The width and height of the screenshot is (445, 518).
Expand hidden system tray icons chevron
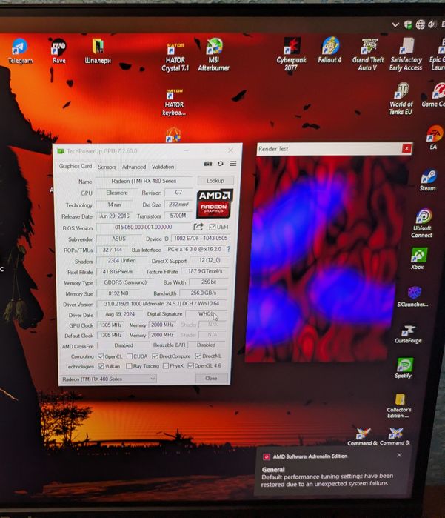click(395, 24)
